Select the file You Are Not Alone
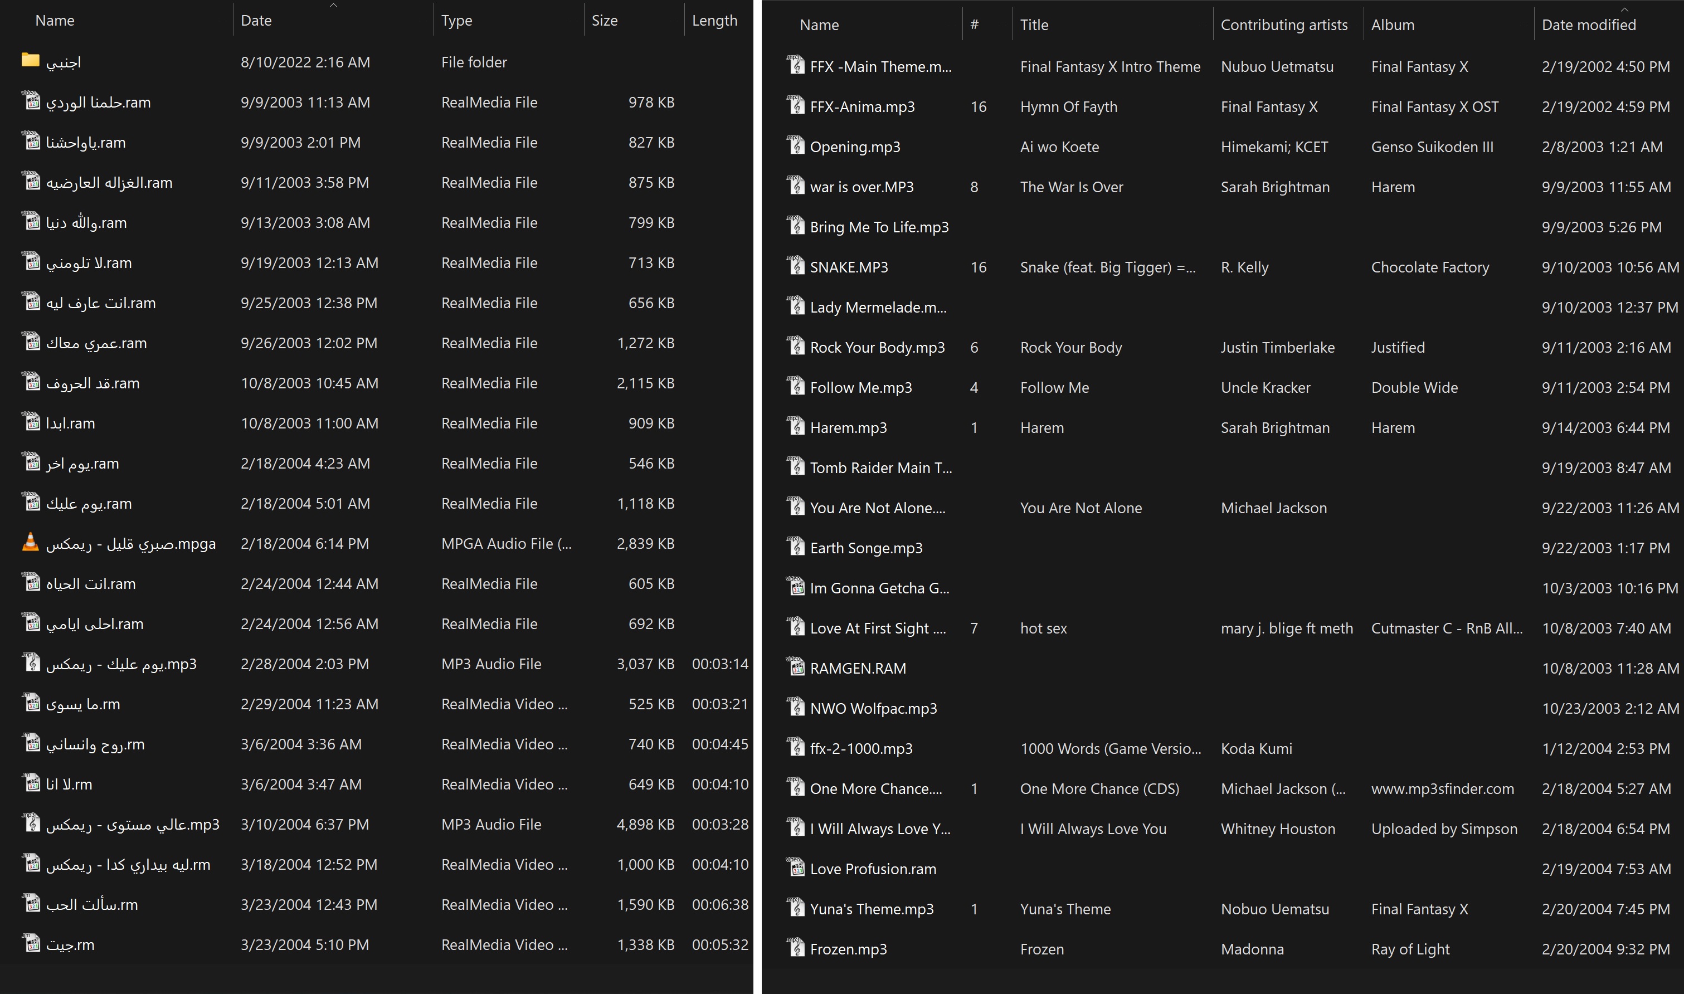Screen dimensions: 1684x994 (878, 508)
